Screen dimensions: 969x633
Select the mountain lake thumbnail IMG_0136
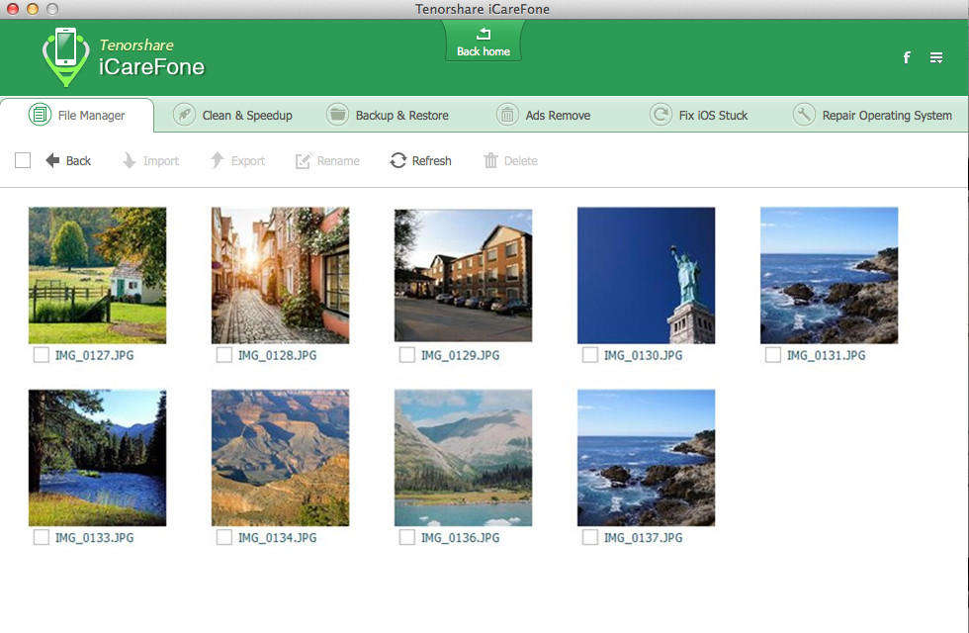pos(463,457)
